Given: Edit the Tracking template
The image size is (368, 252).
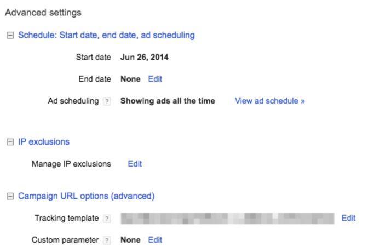Looking at the screenshot, I should click(348, 218).
